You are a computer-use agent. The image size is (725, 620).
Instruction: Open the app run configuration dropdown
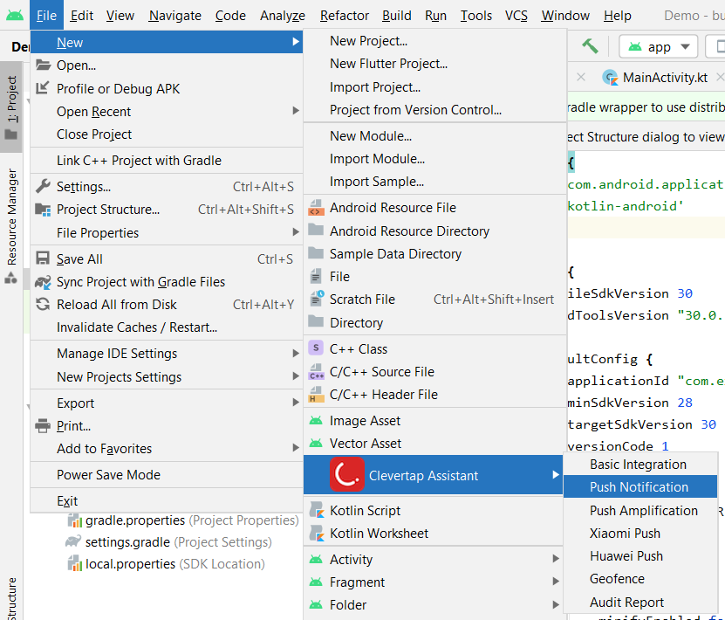pos(659,47)
